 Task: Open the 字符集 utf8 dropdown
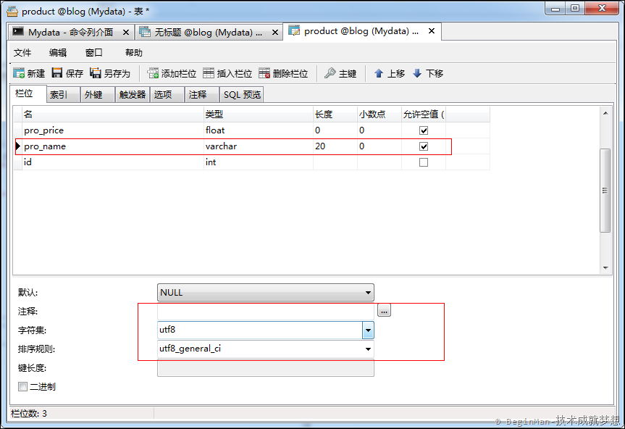[x=368, y=330]
